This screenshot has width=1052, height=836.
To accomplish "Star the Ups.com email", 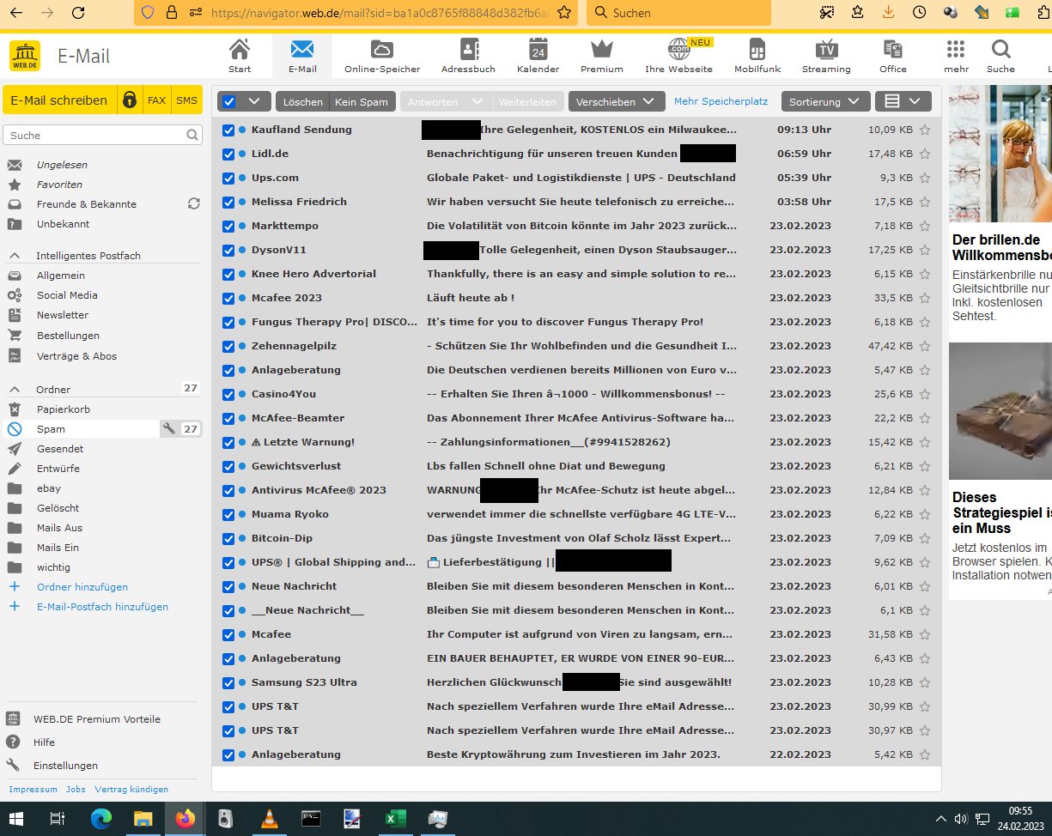I will (x=925, y=179).
